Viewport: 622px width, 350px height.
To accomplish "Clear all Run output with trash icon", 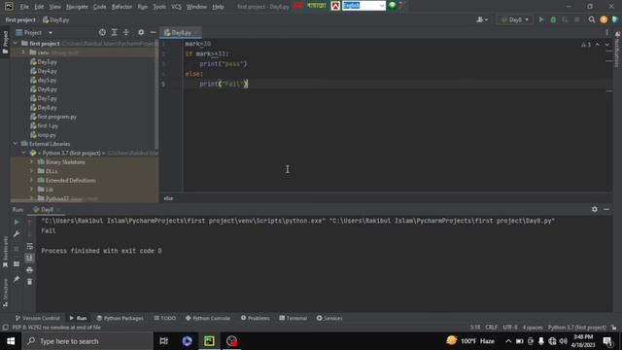I will 30,282.
